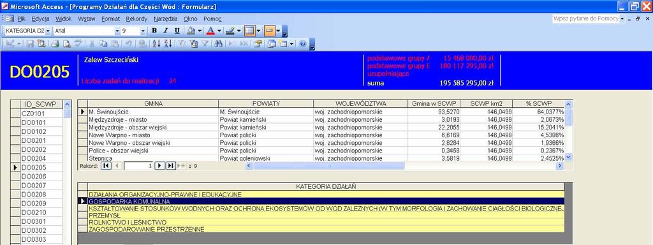Image resolution: width=653 pixels, height=245 pixels.
Task: Show the Database Window icon
Action: (x=272, y=43)
